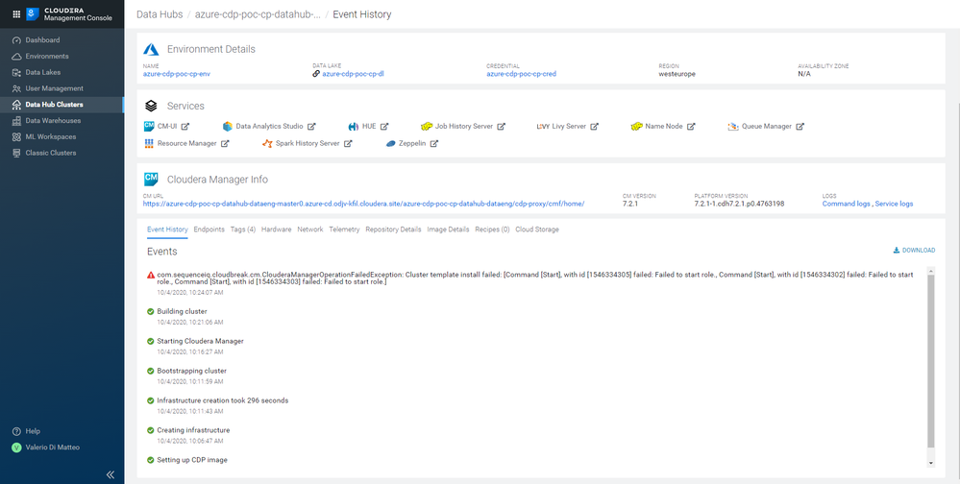Image resolution: width=960 pixels, height=484 pixels.
Task: Click the Queue Manager external link icon
Action: (800, 127)
